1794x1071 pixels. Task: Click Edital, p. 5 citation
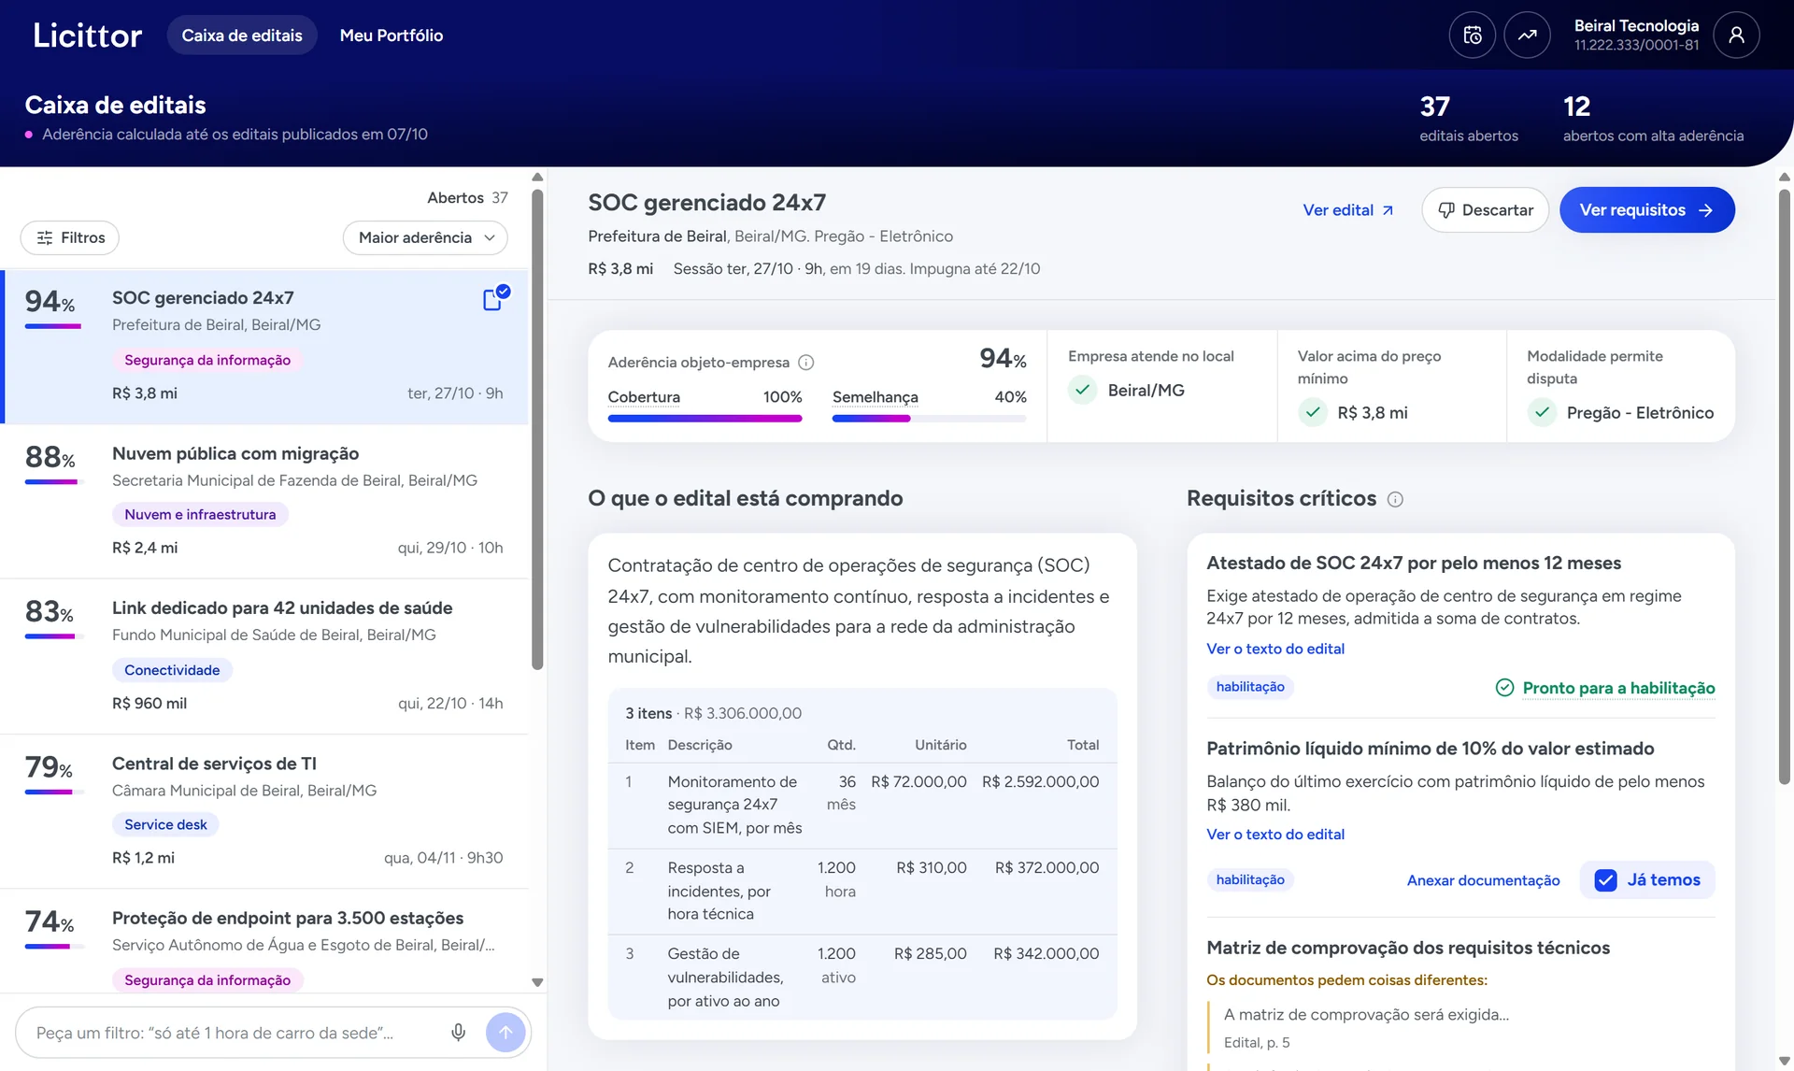coord(1257,1043)
